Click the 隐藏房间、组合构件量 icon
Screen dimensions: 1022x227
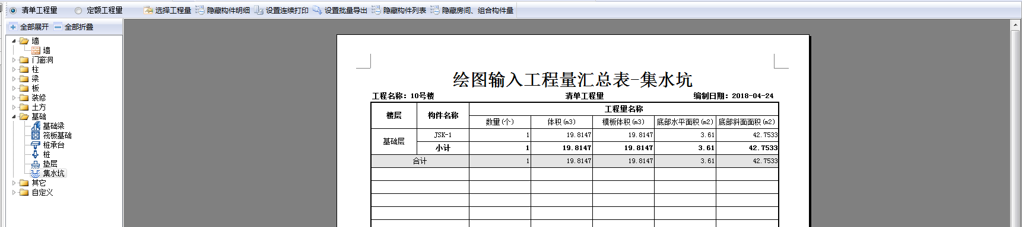435,10
